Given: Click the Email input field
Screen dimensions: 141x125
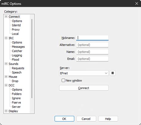Looking at the screenshot, I should [92, 59].
